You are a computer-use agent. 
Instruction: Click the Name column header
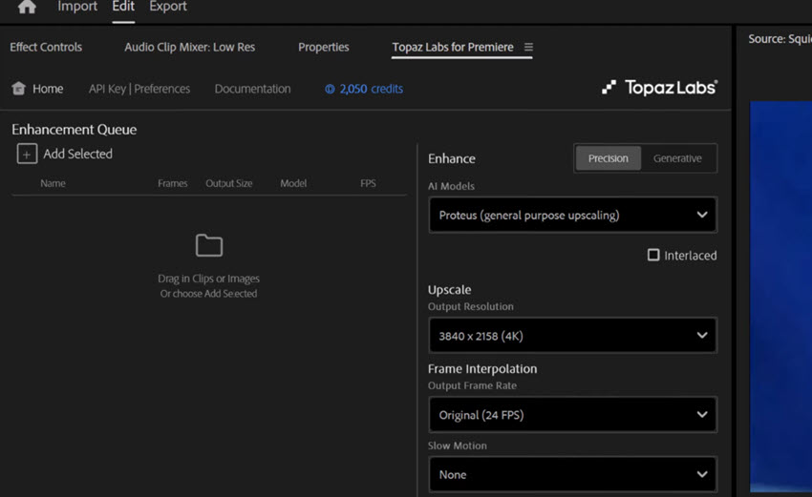click(53, 183)
